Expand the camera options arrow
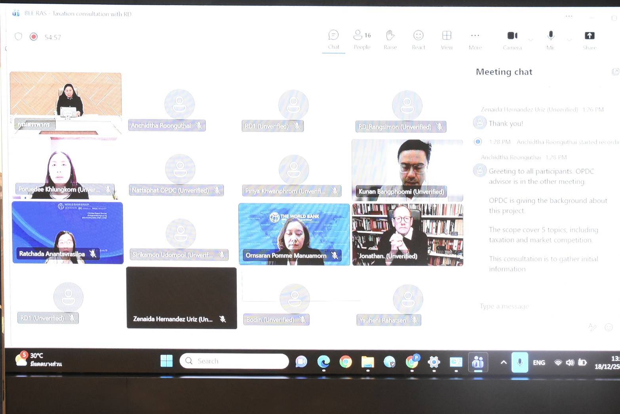The height and width of the screenshot is (414, 620). point(531,40)
